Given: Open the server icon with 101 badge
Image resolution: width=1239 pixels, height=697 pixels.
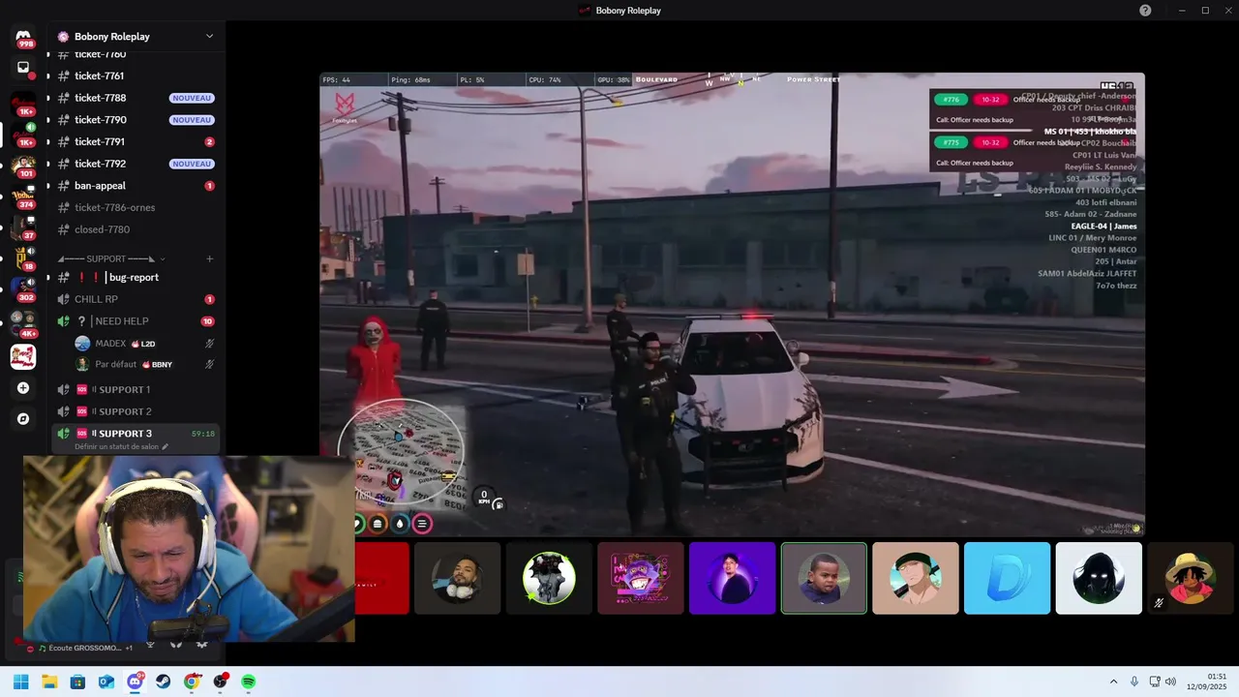Looking at the screenshot, I should point(23,167).
